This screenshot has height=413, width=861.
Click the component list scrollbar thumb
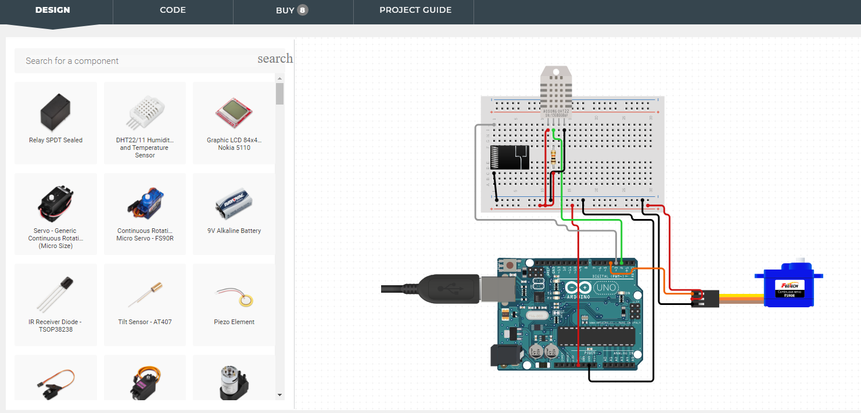tap(279, 94)
